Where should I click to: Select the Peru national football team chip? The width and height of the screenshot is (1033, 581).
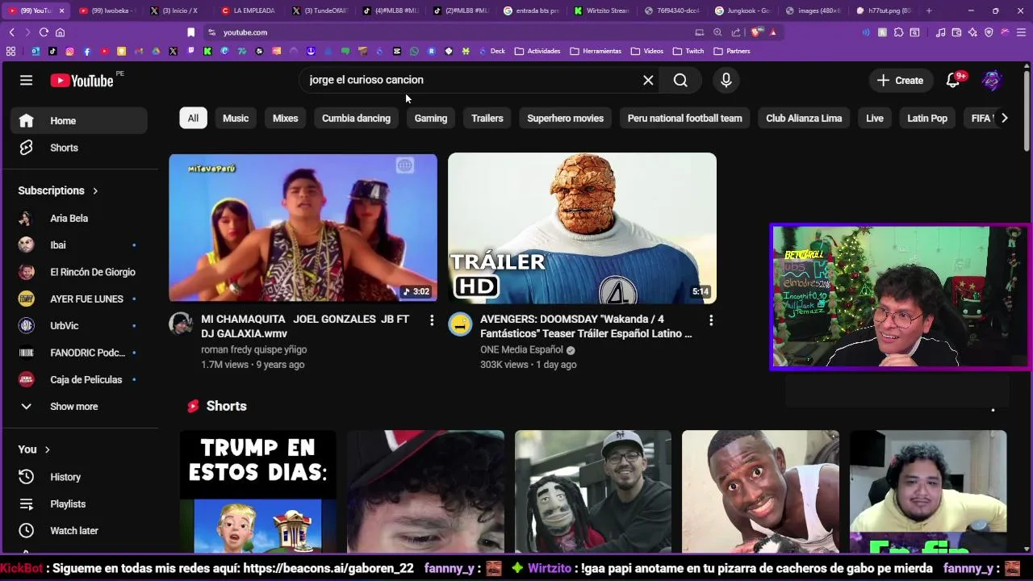tap(684, 118)
